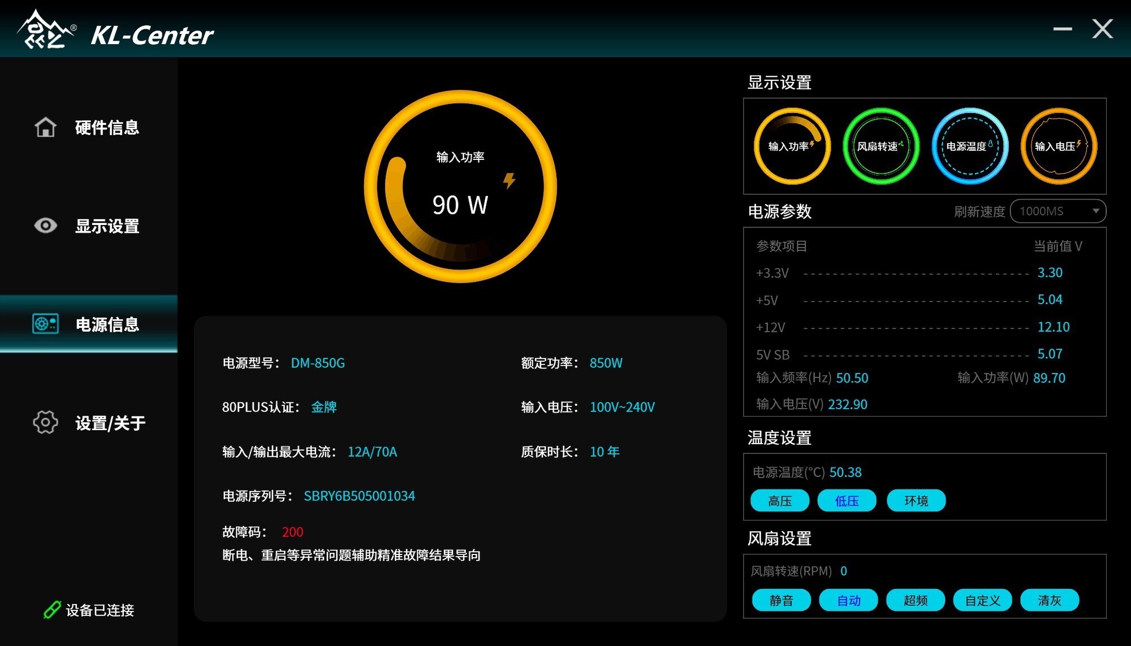Click the dropdown arrow of refresh speed

tap(1095, 211)
